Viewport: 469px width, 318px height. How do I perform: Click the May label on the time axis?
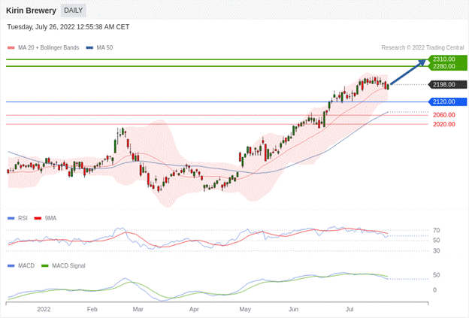click(x=245, y=309)
